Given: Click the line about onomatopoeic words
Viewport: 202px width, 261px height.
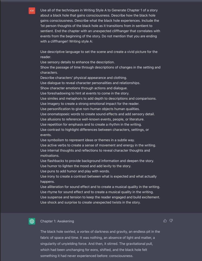Looking at the screenshot, I should pyautogui.click(x=98, y=114).
